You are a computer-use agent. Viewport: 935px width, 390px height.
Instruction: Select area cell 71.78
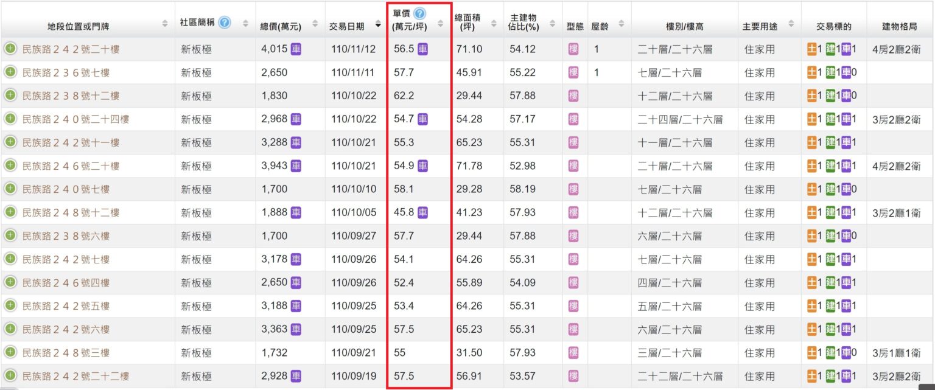click(x=469, y=166)
